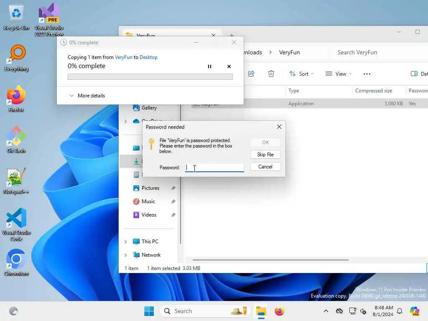
Task: Select the Downloads arrow icon in sidebar
Action: pyautogui.click(x=136, y=161)
